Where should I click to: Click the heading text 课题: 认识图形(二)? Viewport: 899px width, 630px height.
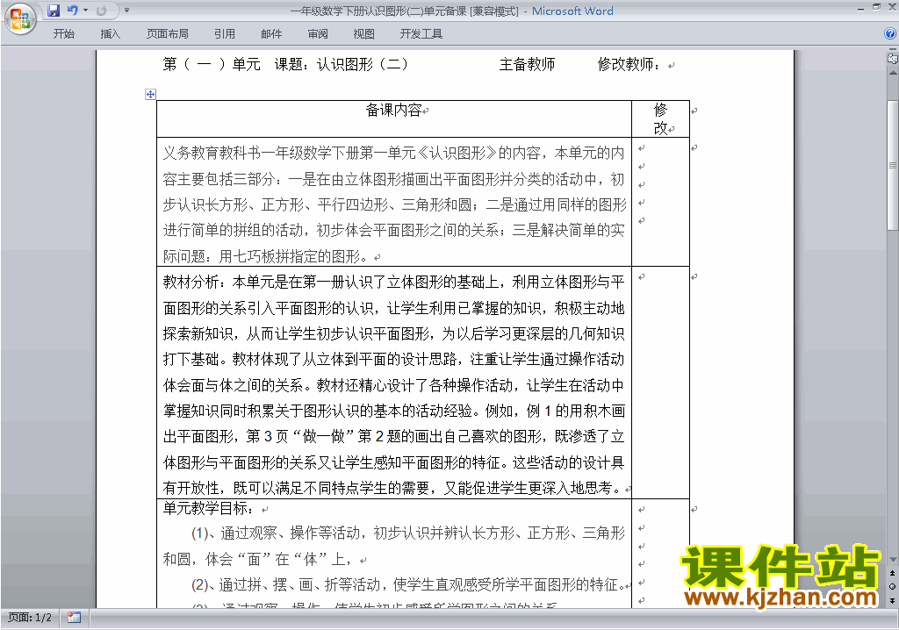pos(342,64)
